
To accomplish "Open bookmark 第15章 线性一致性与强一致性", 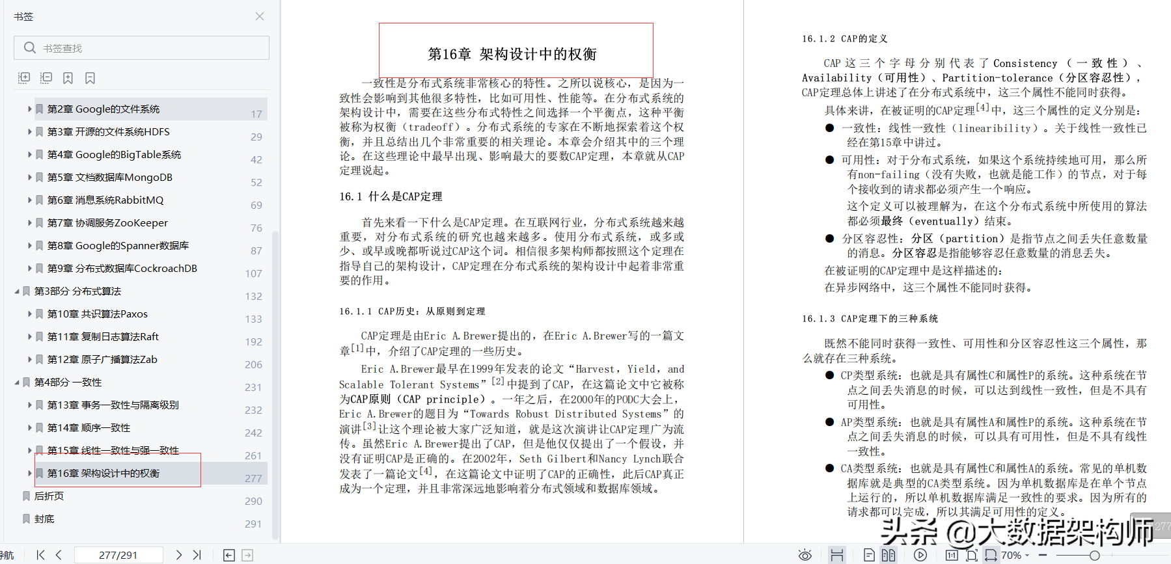I will [x=113, y=450].
